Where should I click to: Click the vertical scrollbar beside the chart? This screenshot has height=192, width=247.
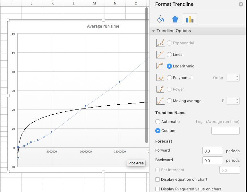[x=147, y=75]
